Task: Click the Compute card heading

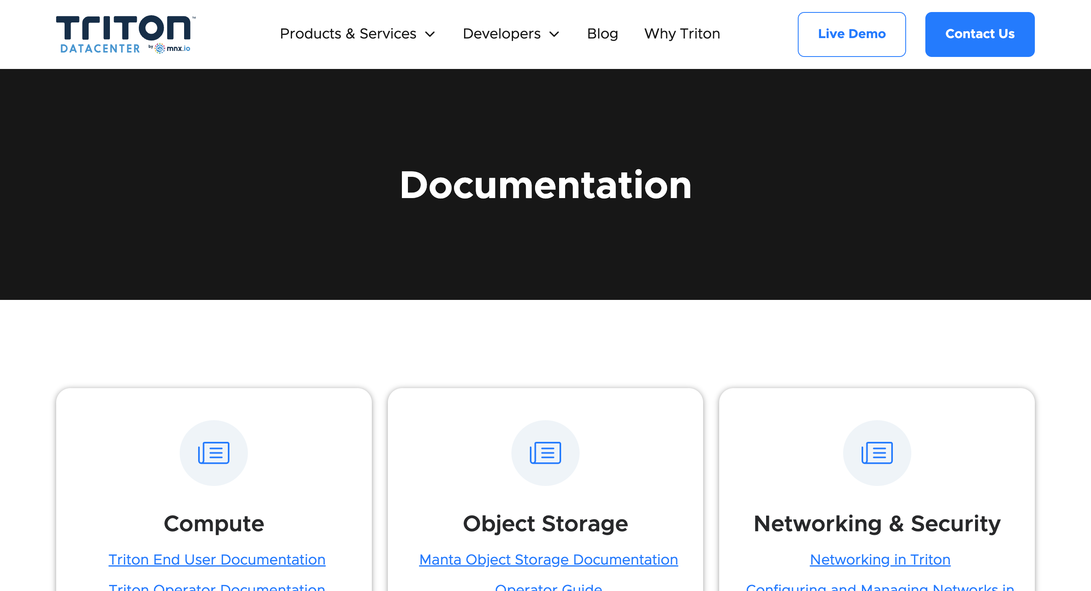Action: click(214, 523)
